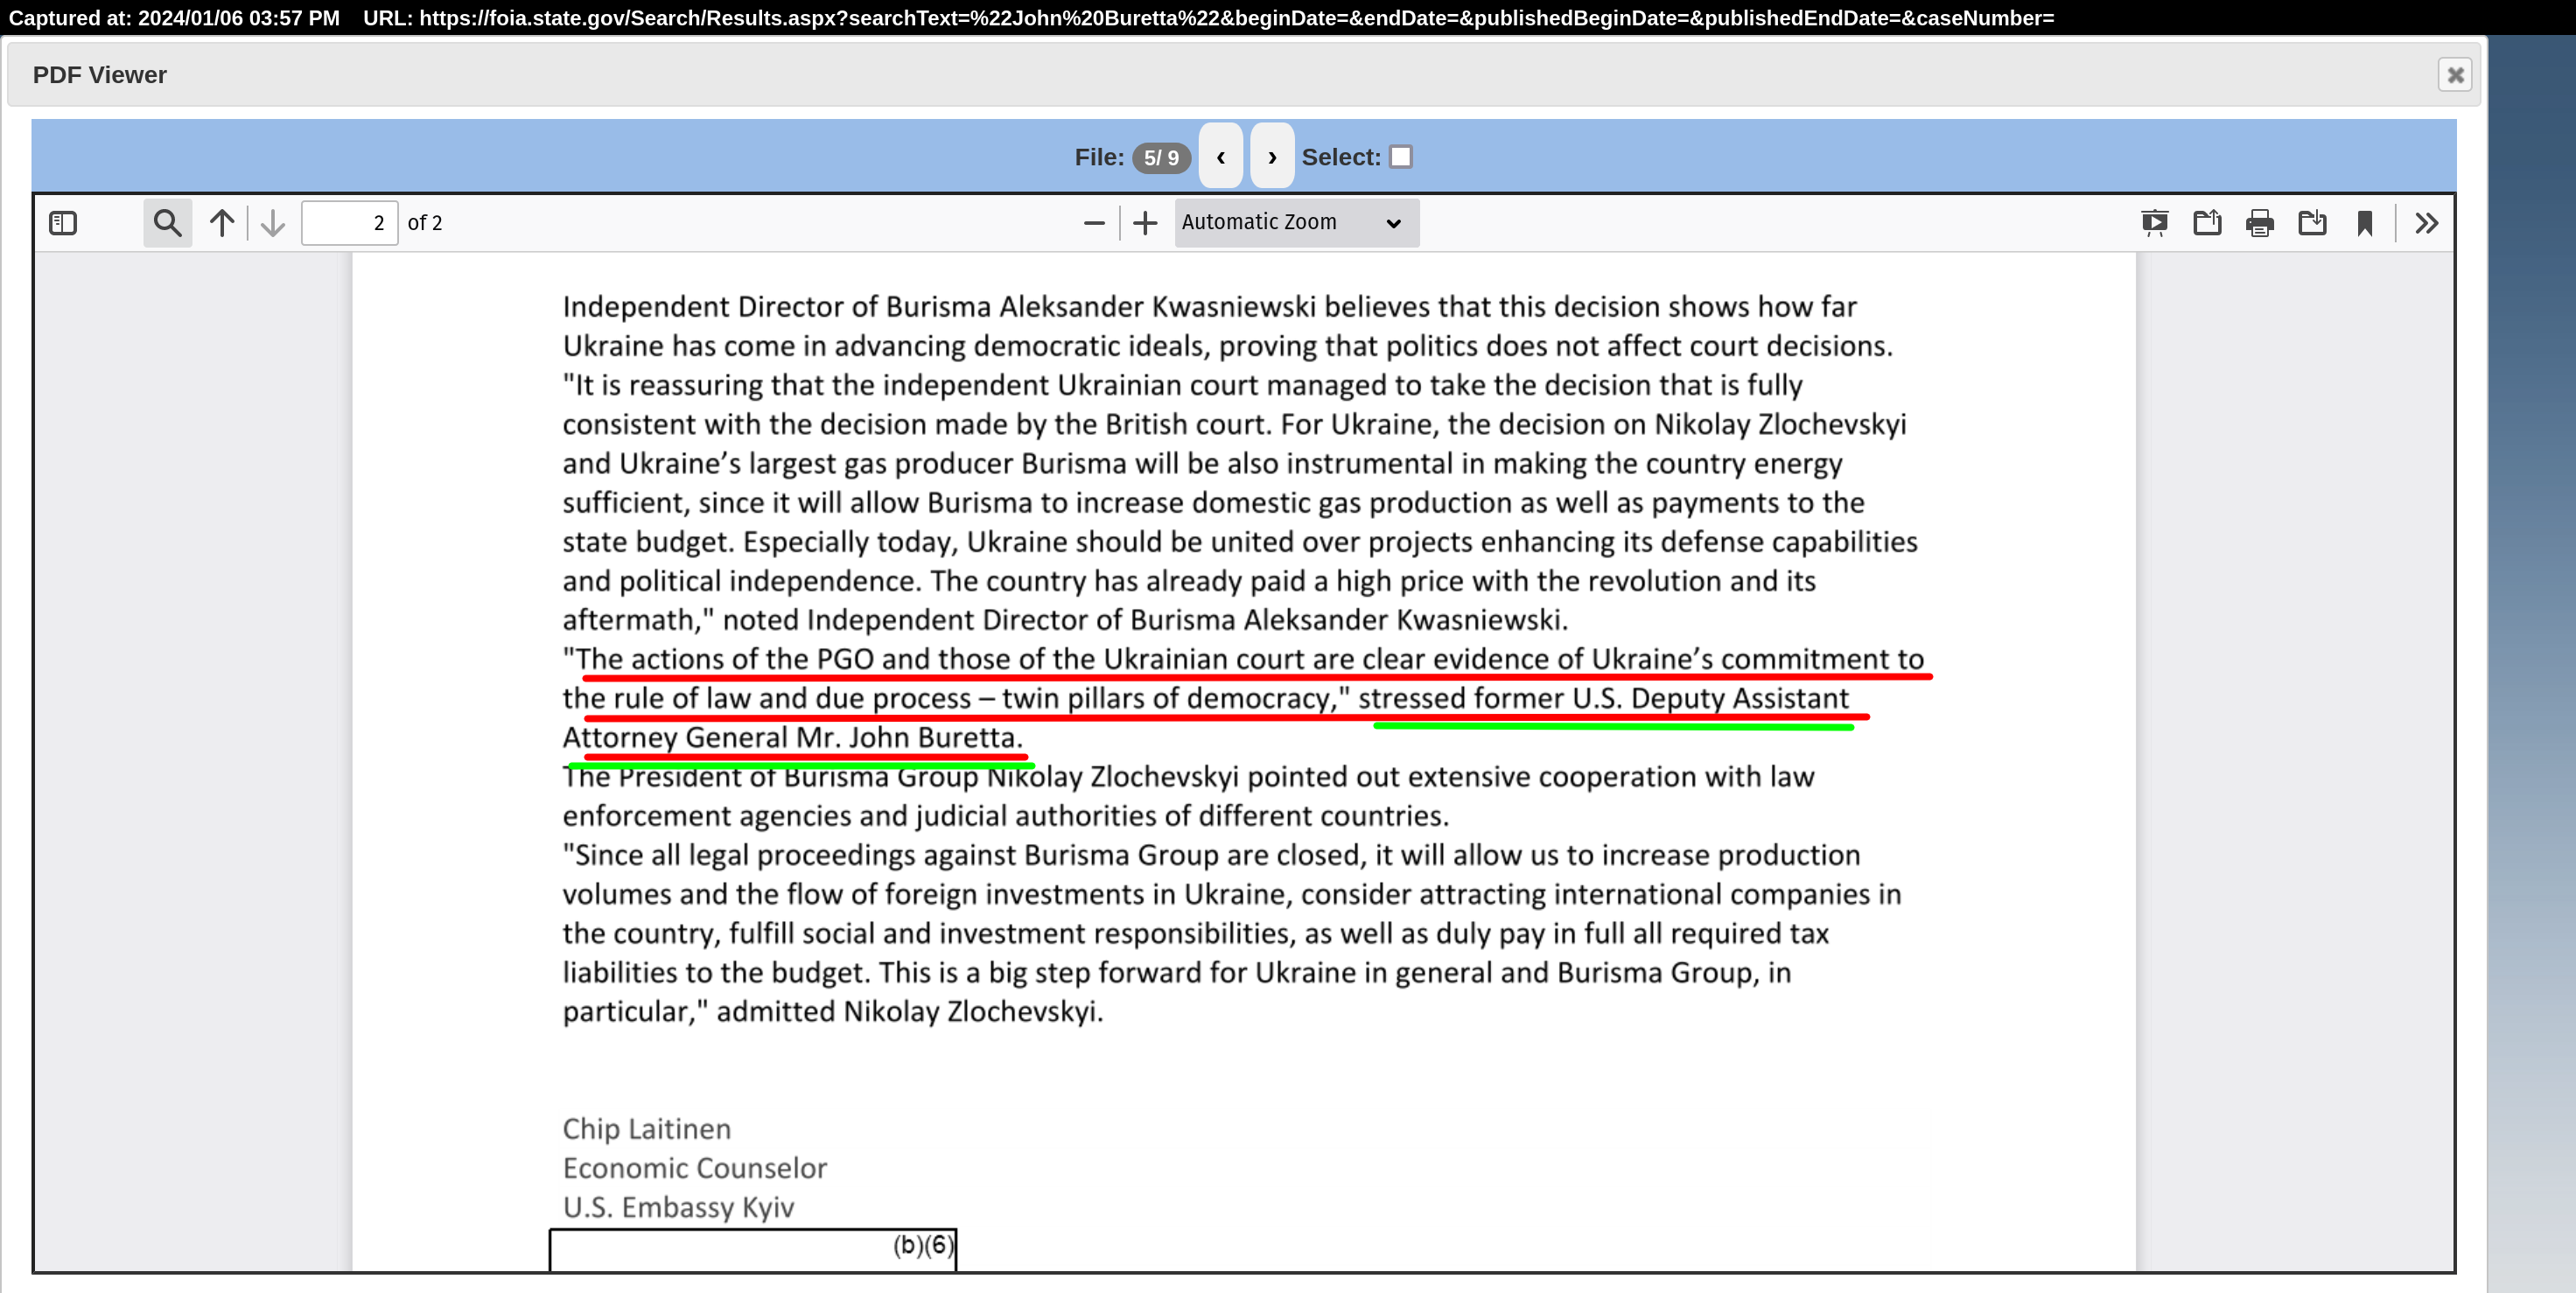Click the 'U.S. Embassy Kyiv' line
This screenshot has width=2576, height=1293.
coord(678,1207)
